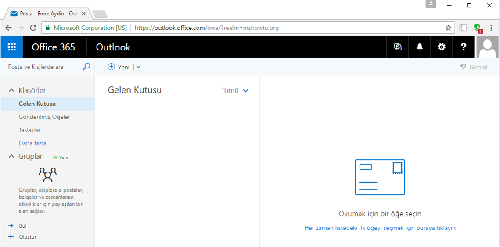
Task: Click the Microsoft Corporation [US] certificate label
Action: [90, 28]
